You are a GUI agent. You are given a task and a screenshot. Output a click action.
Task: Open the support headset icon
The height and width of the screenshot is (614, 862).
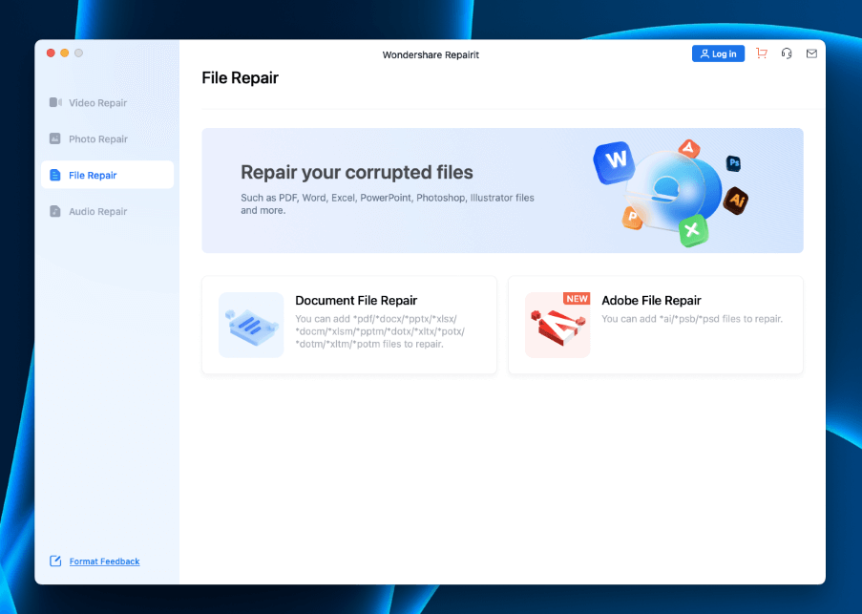pyautogui.click(x=787, y=53)
